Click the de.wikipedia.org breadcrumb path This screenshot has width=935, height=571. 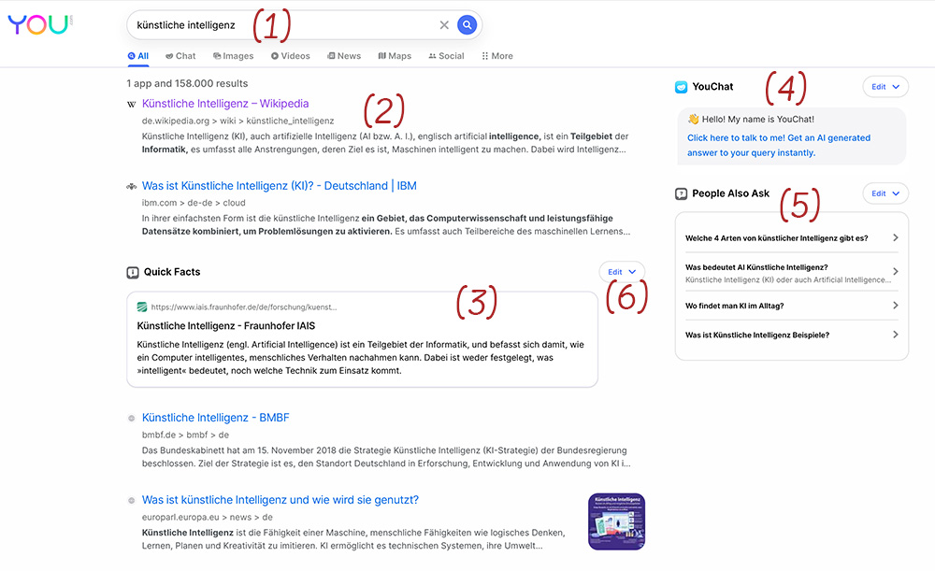237,121
